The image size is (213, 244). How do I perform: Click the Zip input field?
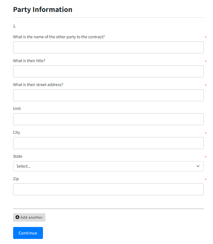tap(108, 189)
